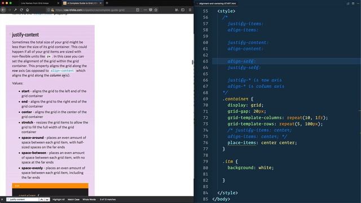Toggle Highlight All in find bar

59,200
